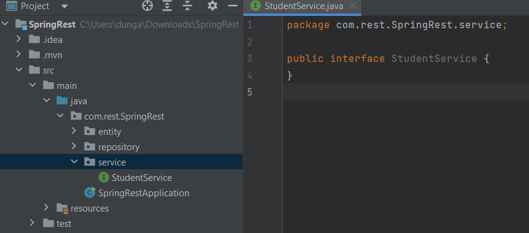Viewport: 529px width, 233px height.
Task: Click the Project panel title label
Action: (x=35, y=6)
